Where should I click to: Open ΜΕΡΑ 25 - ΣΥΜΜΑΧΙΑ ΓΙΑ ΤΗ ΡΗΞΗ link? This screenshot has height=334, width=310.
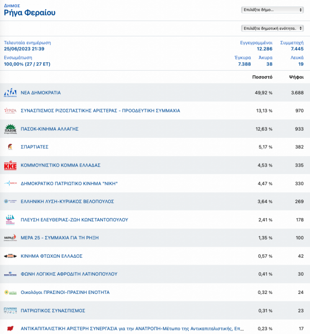point(59,238)
